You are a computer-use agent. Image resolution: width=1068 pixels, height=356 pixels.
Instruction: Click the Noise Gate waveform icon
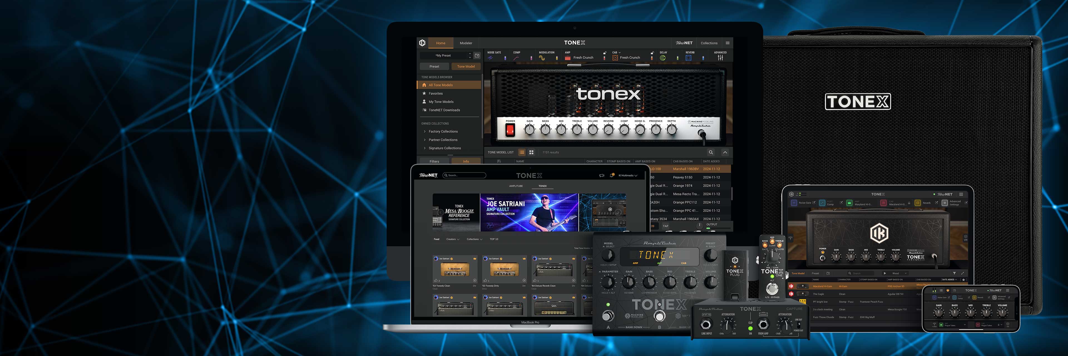click(490, 58)
